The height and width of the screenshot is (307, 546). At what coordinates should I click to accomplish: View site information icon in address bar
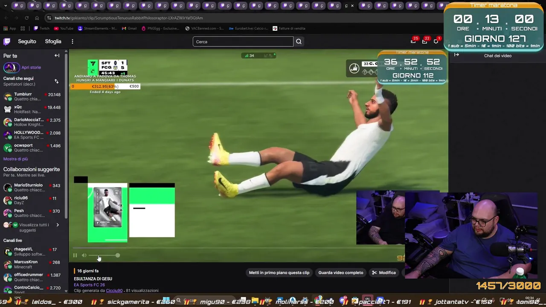coord(49,18)
